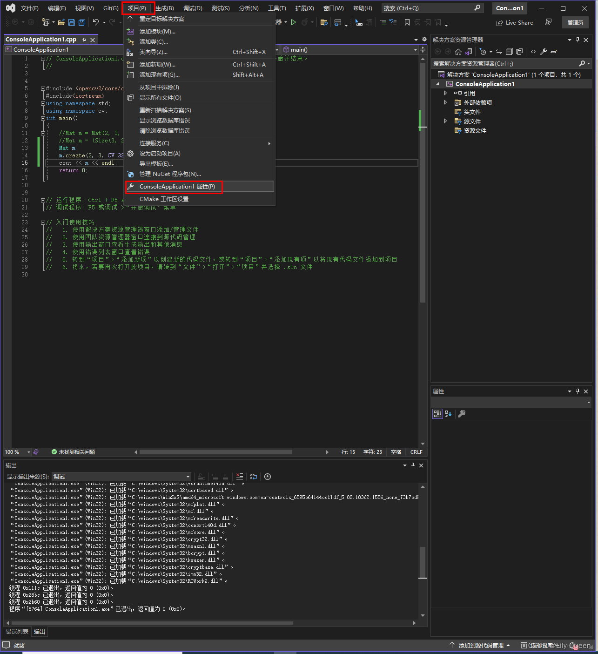This screenshot has width=598, height=654.
Task: Select 管理 NuGet 程序包(N)... menu item
Action: click(200, 174)
